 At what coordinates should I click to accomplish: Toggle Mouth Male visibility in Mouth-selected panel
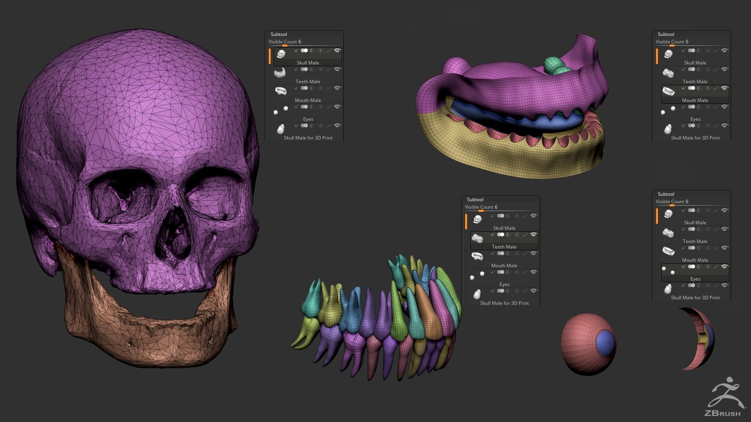tap(725, 88)
